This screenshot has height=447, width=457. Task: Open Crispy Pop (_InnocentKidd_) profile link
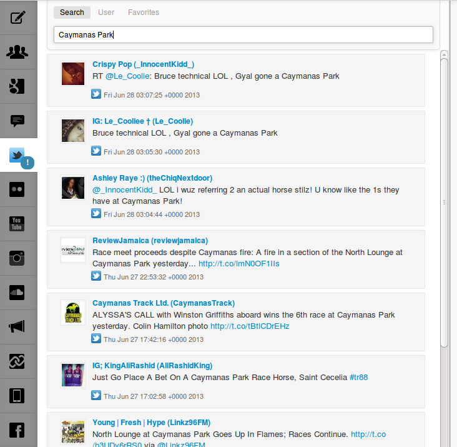(x=144, y=64)
